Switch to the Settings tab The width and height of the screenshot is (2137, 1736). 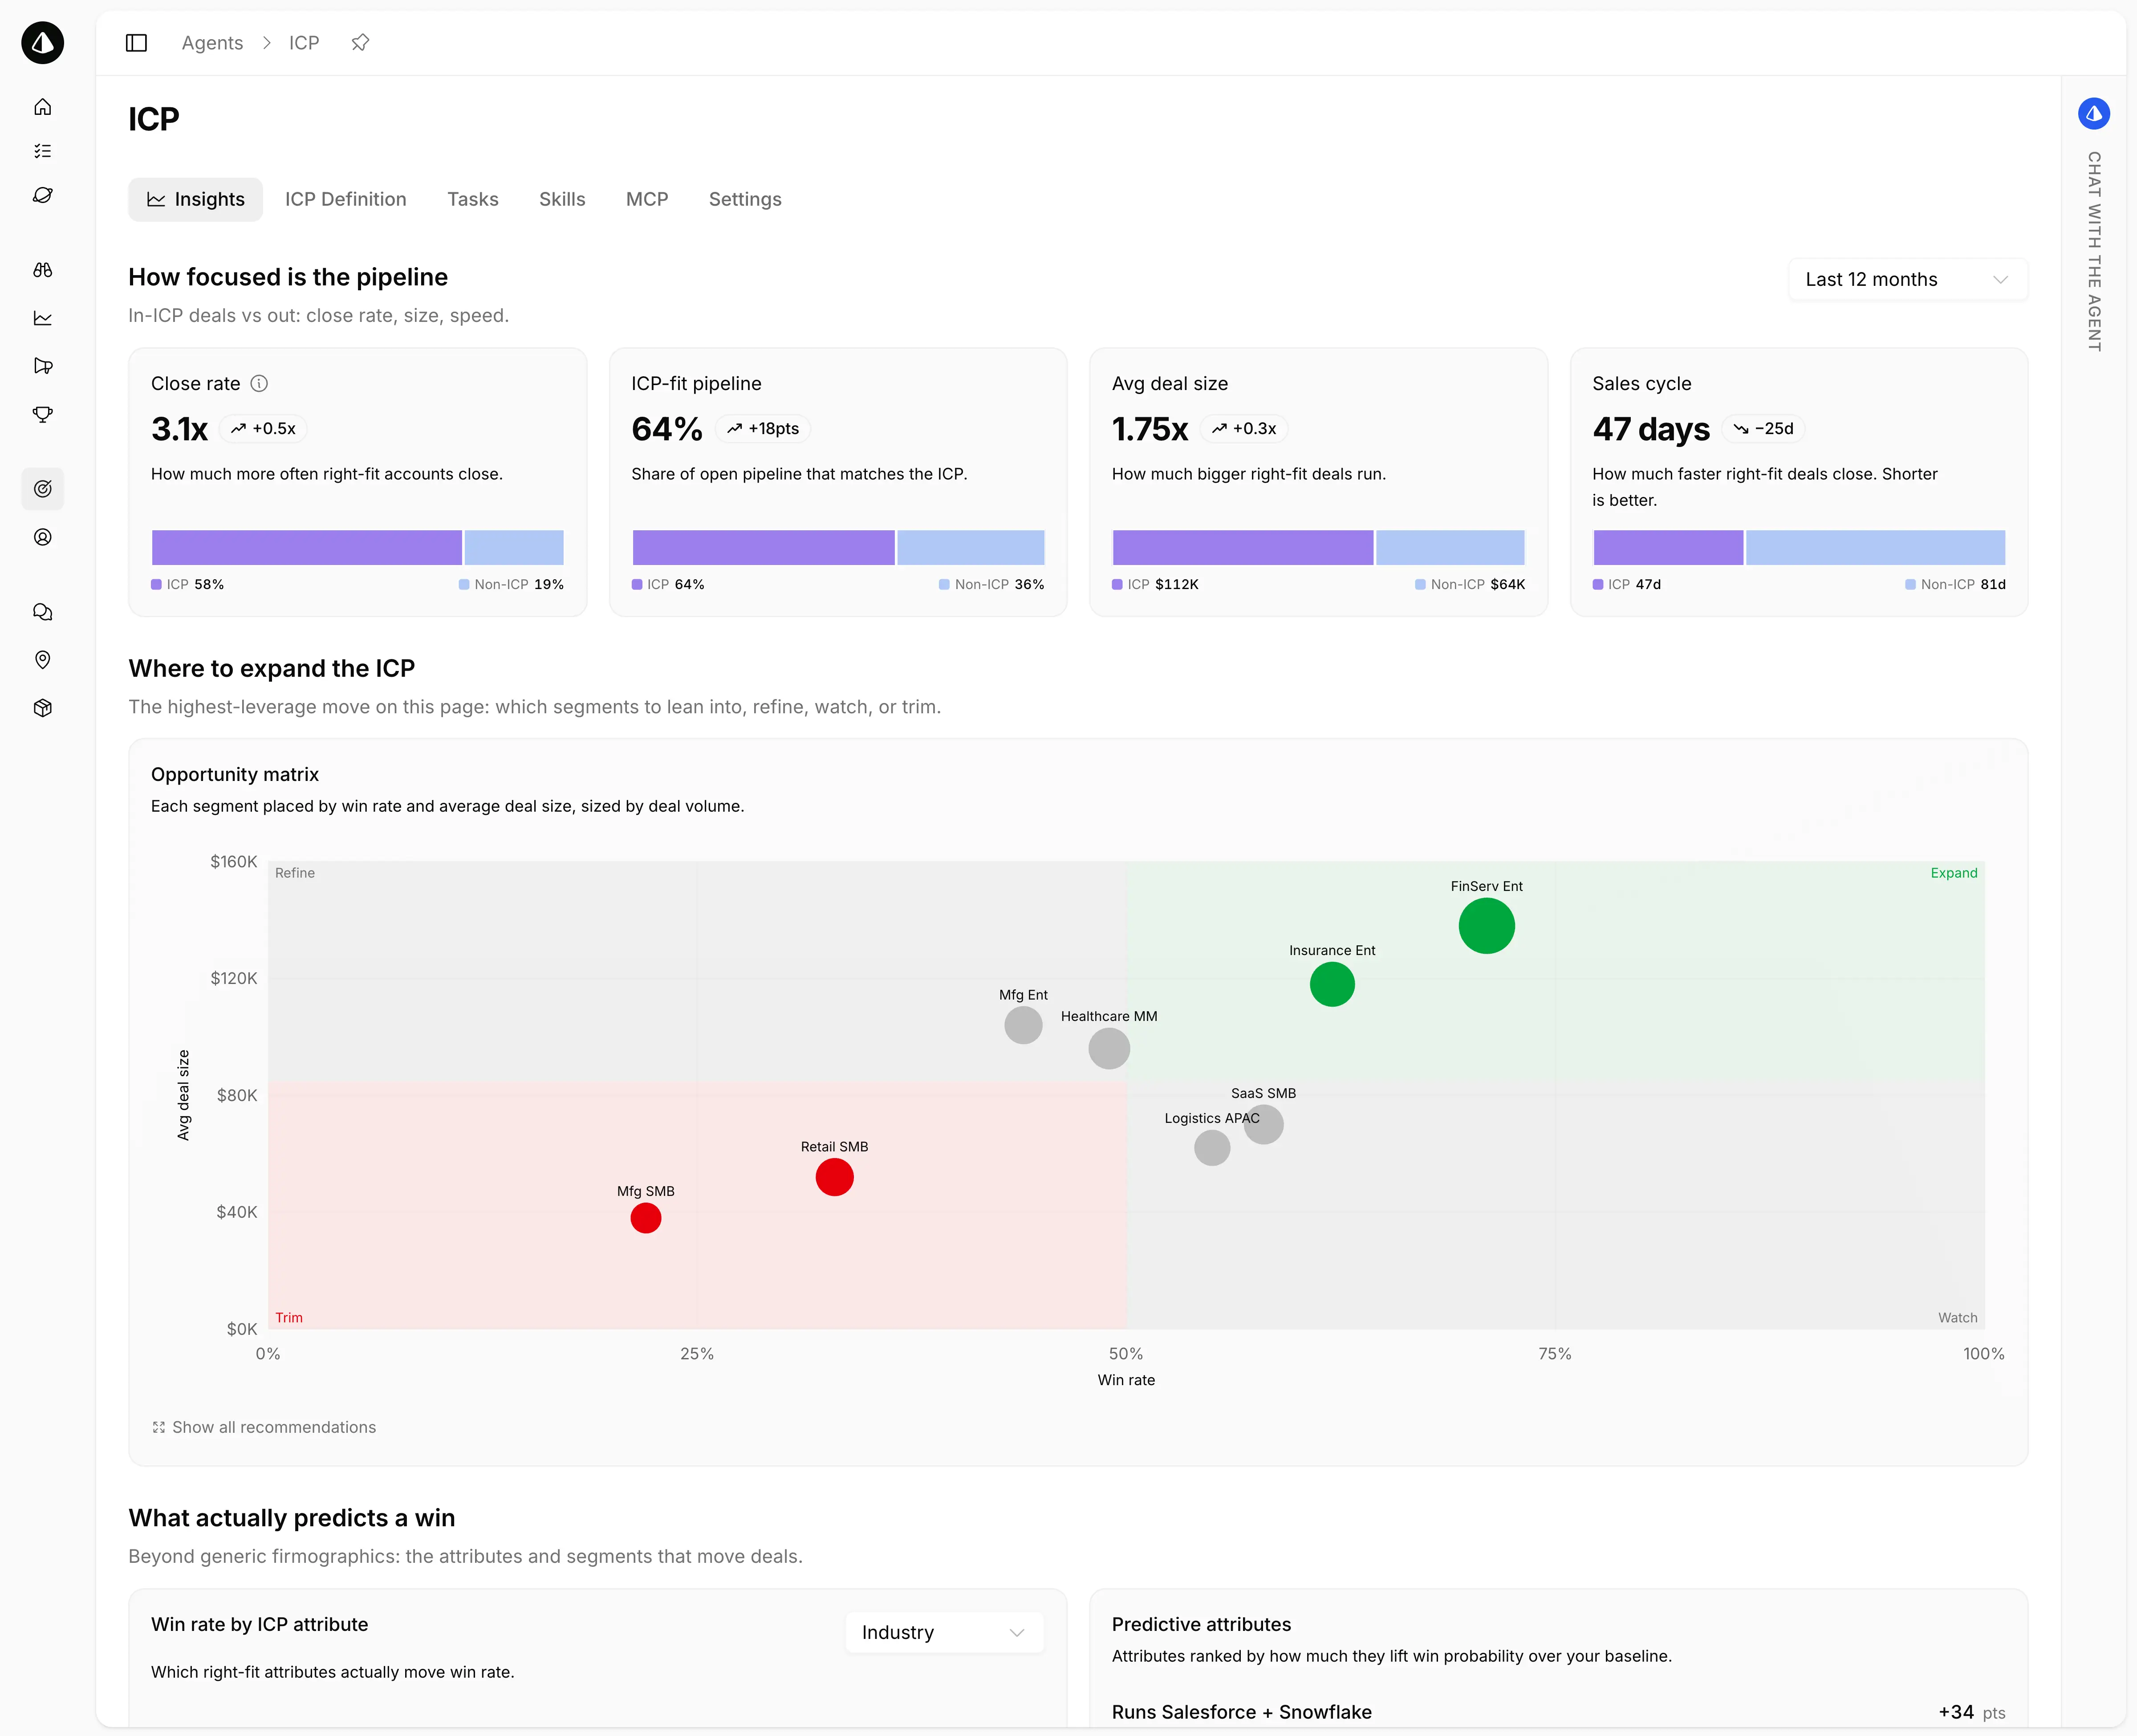point(745,200)
